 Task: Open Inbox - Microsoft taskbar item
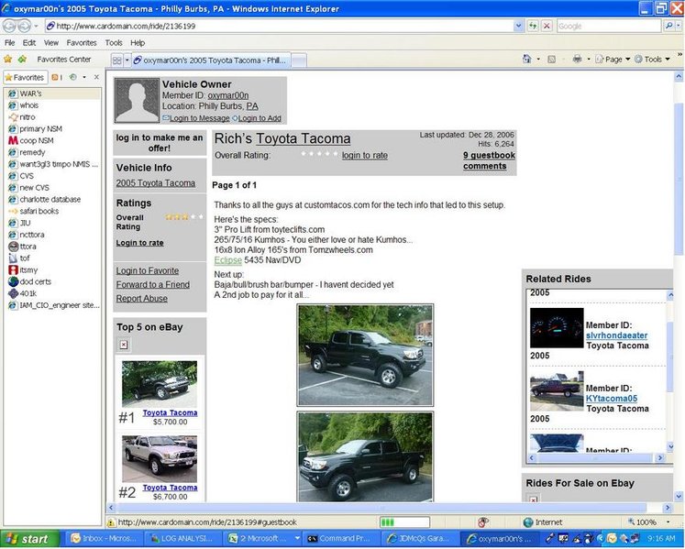[x=105, y=539]
